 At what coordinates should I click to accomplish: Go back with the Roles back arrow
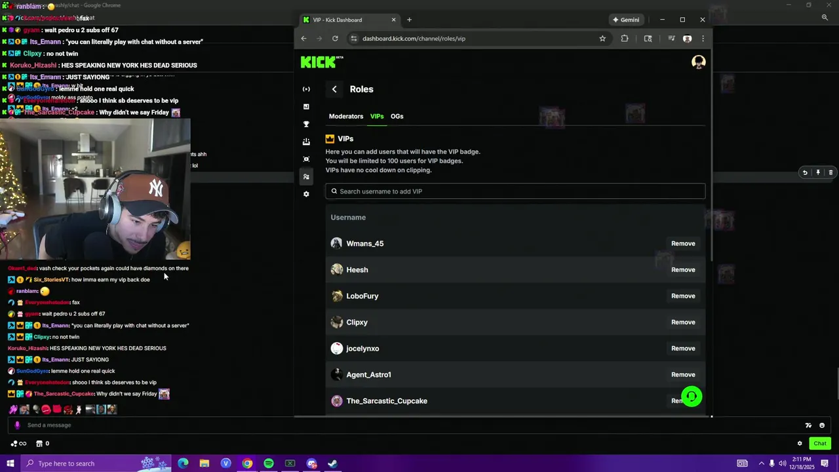point(334,89)
